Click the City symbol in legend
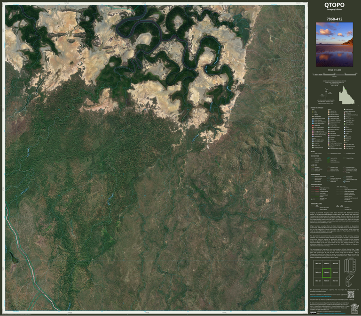Image resolution: width=361 pixels, height=316 pixels. [x=313, y=111]
